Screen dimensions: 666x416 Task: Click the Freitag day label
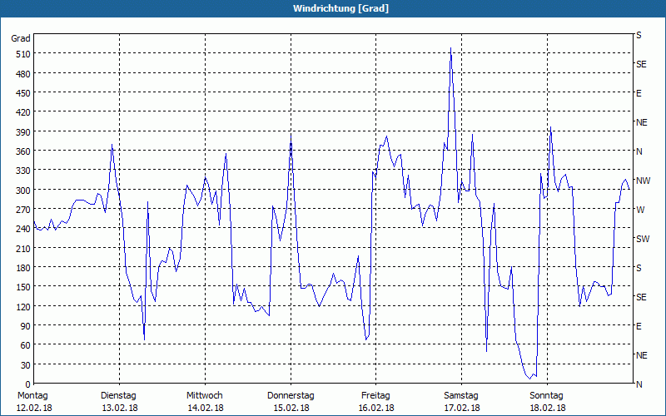pyautogui.click(x=375, y=396)
